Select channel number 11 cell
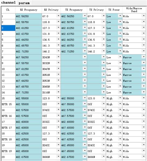 click(x=8, y=75)
